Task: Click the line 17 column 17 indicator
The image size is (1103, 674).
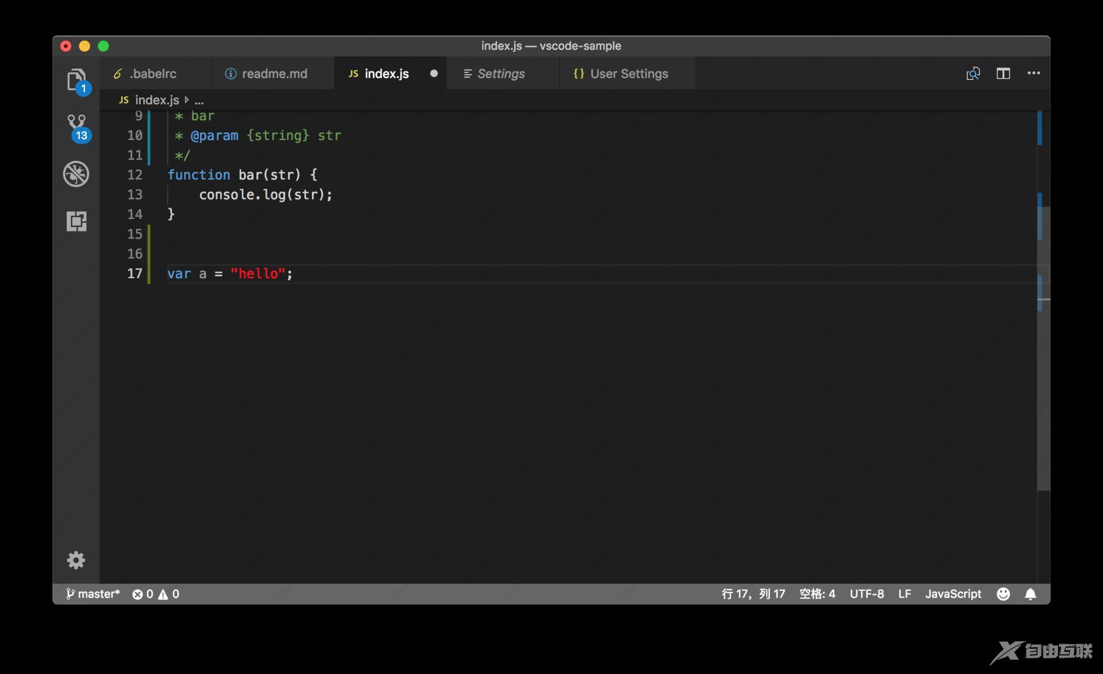Action: pyautogui.click(x=753, y=594)
